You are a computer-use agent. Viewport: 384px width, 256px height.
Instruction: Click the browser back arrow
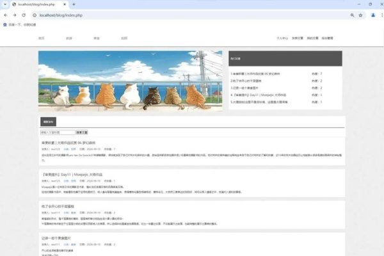click(x=5, y=15)
